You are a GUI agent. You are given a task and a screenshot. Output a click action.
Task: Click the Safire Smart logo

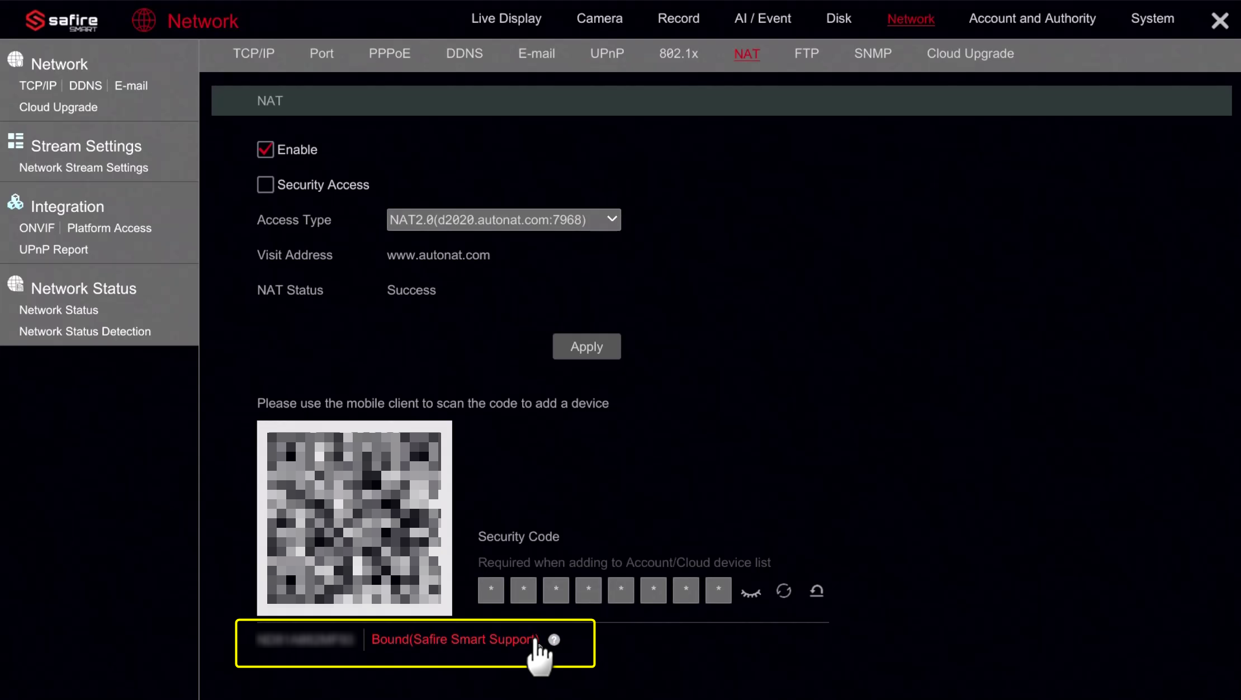61,21
